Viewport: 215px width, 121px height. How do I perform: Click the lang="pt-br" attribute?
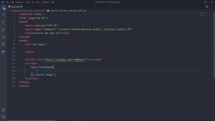37,18
